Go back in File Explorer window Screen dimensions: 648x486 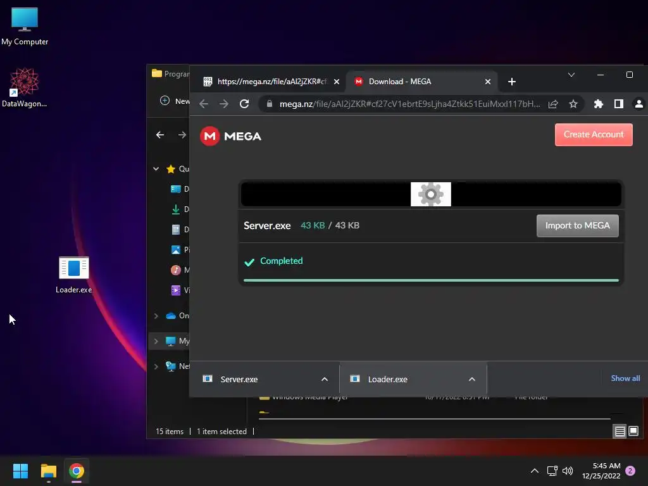point(160,135)
